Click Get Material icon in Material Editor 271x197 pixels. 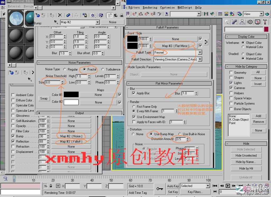coord(38,15)
